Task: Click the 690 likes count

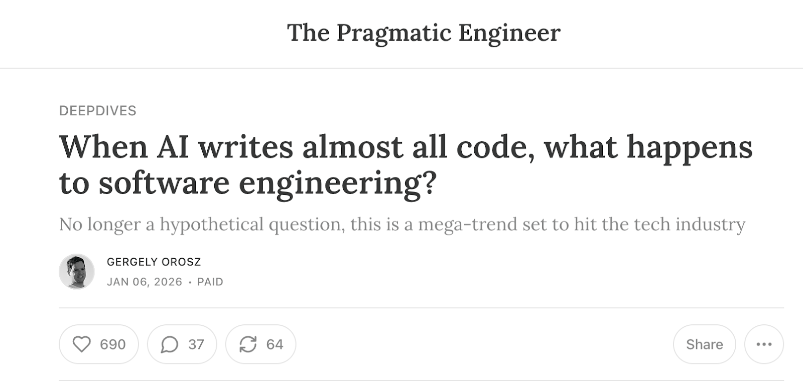Action: pyautogui.click(x=112, y=344)
